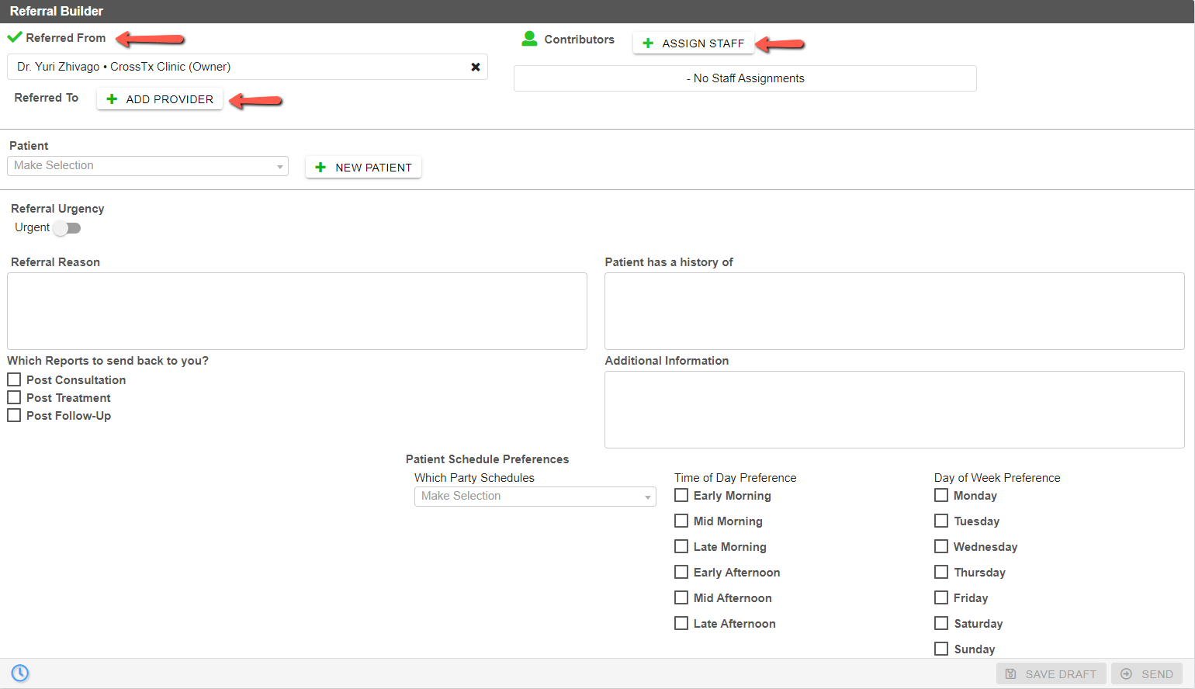This screenshot has width=1195, height=689.
Task: Enable the Early Morning preference
Action: (x=681, y=495)
